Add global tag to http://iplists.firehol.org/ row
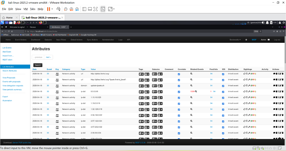Screen dimensions: 286x151 click(141, 74)
